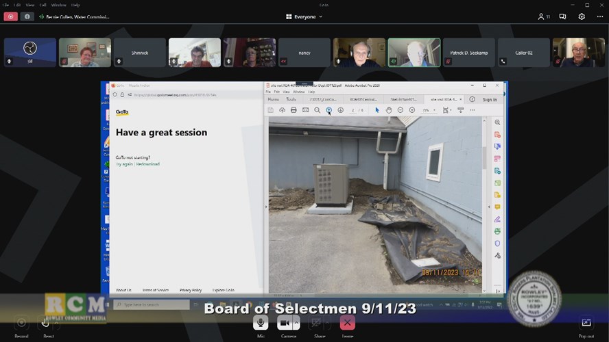Click the Acrobat Fill and Sign pen icon
The height and width of the screenshot is (342, 609).
tap(497, 219)
